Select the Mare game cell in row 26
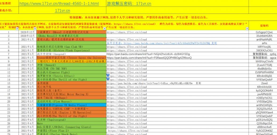Screen dimensions: 277x135 pyautogui.click(x=71, y=123)
